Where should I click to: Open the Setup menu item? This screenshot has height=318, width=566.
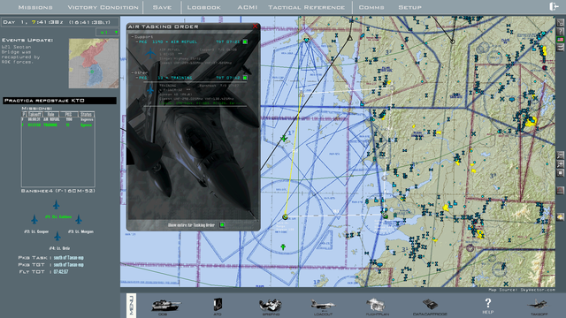point(409,7)
